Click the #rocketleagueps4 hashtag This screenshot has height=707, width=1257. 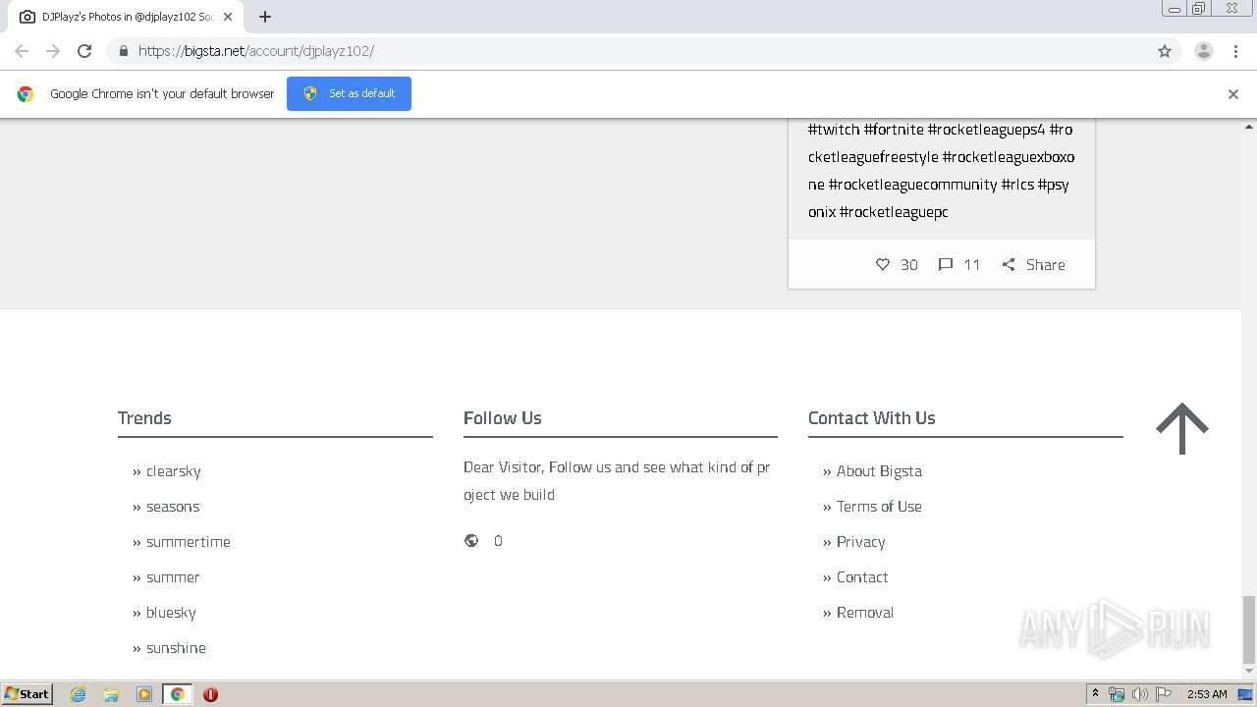click(x=986, y=130)
